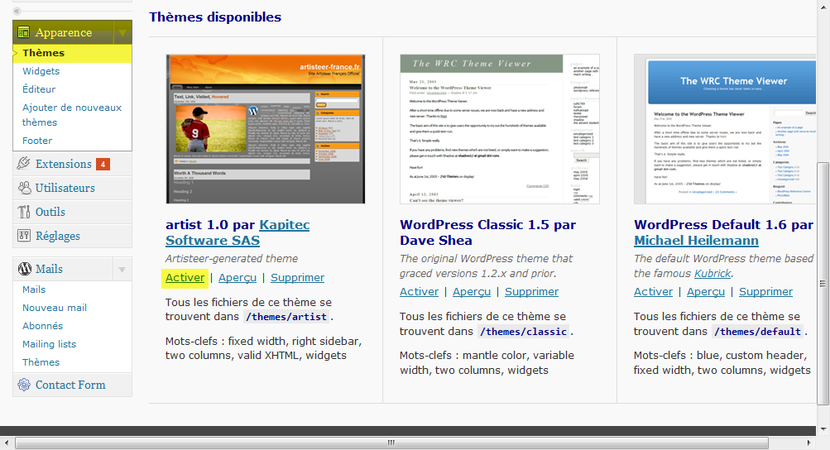Viewport: 830px width, 450px height.
Task: Open the Réglages menu
Action: coord(58,236)
